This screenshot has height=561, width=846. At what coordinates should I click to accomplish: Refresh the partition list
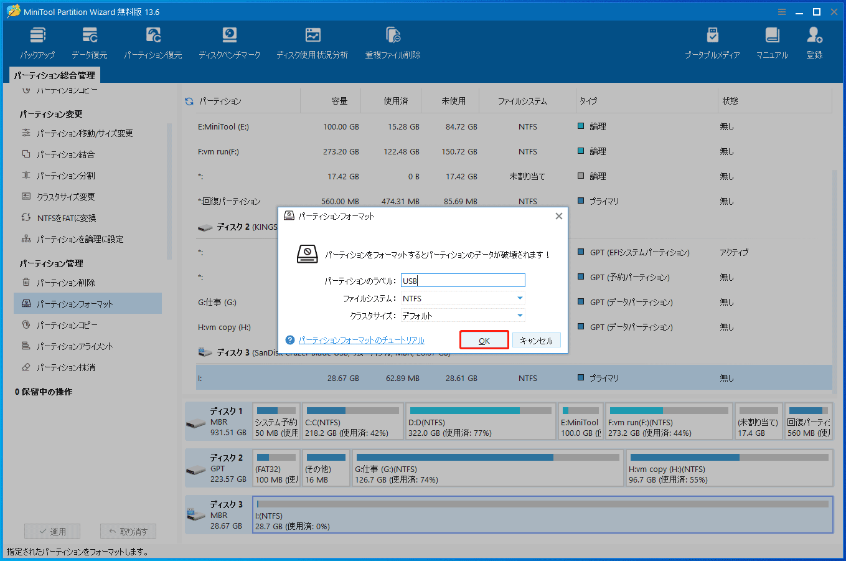click(x=189, y=100)
